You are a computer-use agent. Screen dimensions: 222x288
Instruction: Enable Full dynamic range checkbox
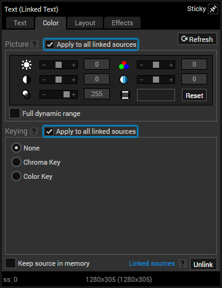15,113
